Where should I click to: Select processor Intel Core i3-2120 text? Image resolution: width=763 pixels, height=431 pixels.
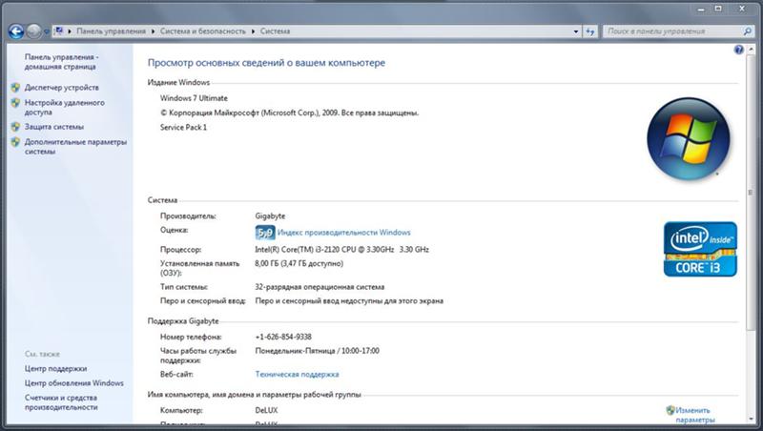coord(342,250)
